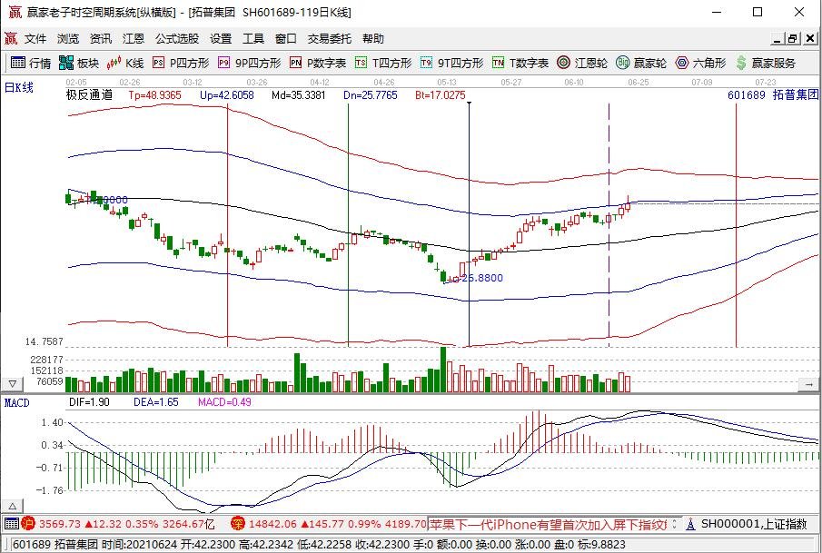Image resolution: width=822 pixels, height=553 pixels.
Task: Open the P四方形 tool
Action: click(181, 63)
